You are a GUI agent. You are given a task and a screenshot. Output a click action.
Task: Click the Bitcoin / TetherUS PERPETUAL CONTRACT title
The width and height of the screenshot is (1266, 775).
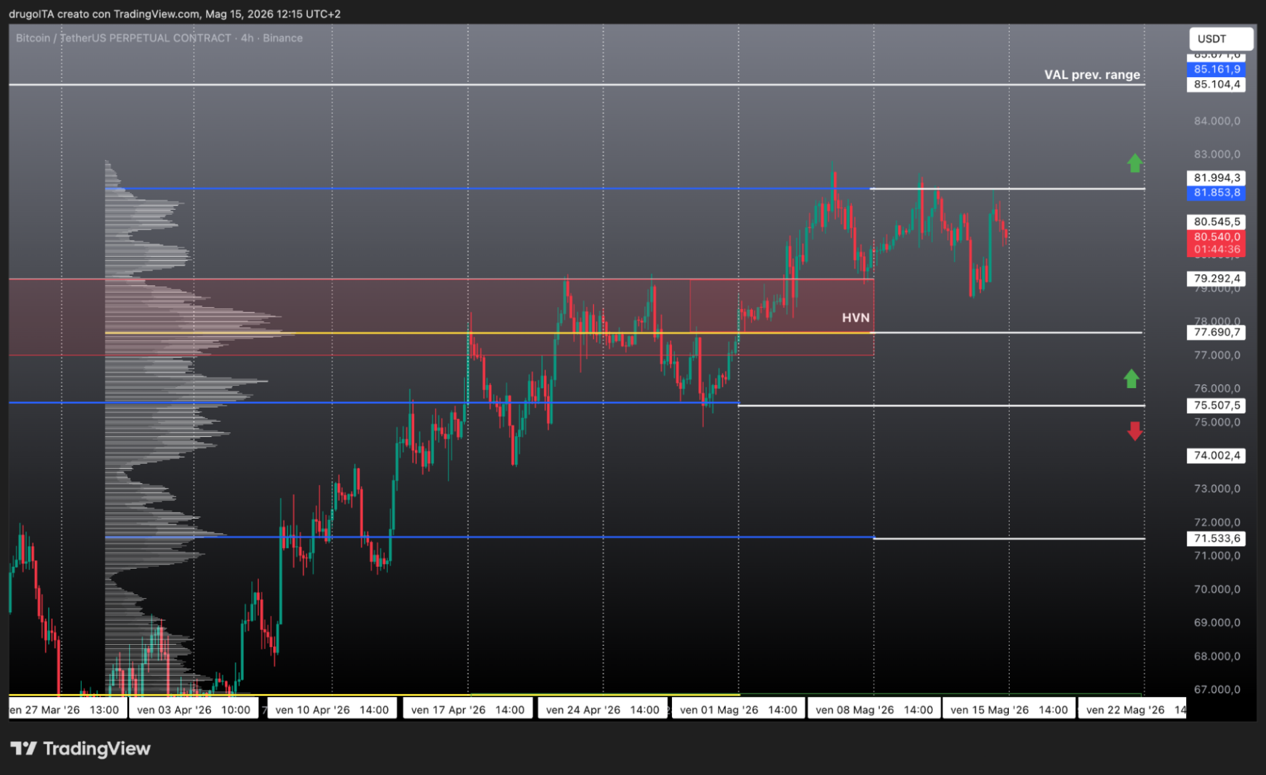123,38
